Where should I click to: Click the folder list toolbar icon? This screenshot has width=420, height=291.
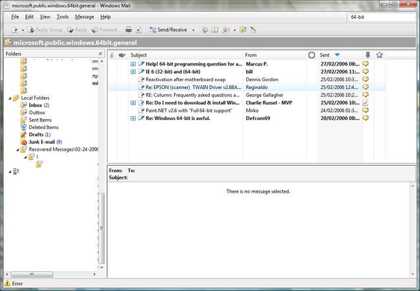[x=243, y=30]
